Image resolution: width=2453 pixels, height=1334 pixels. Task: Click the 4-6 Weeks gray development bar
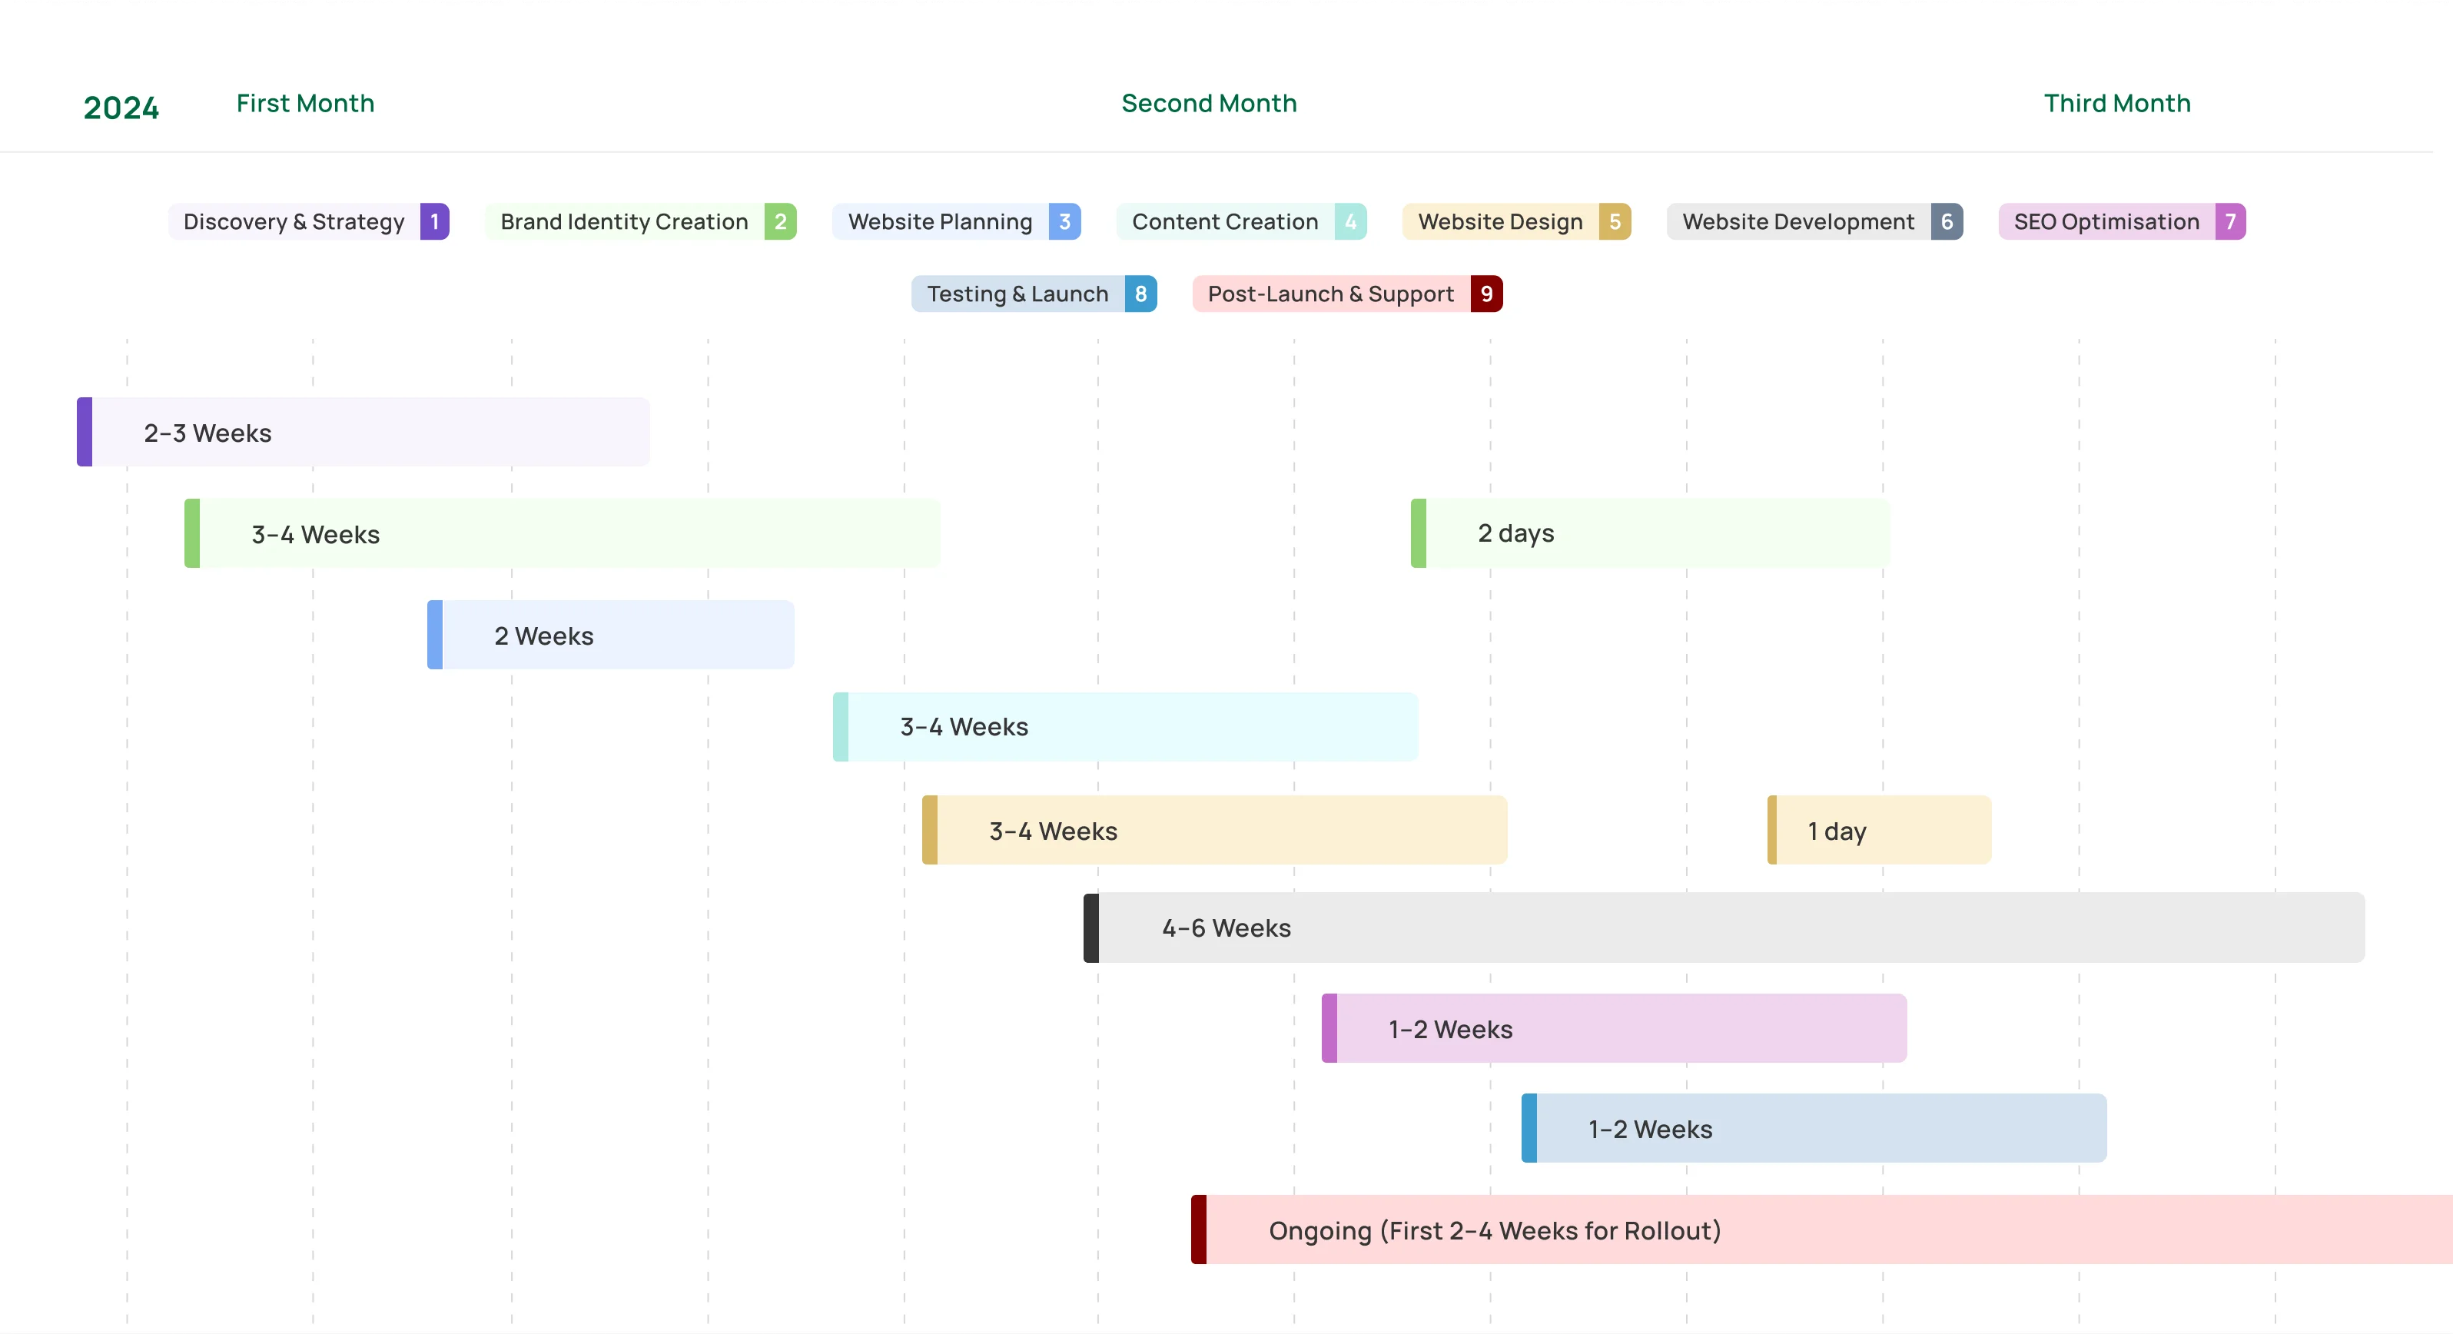(1724, 927)
